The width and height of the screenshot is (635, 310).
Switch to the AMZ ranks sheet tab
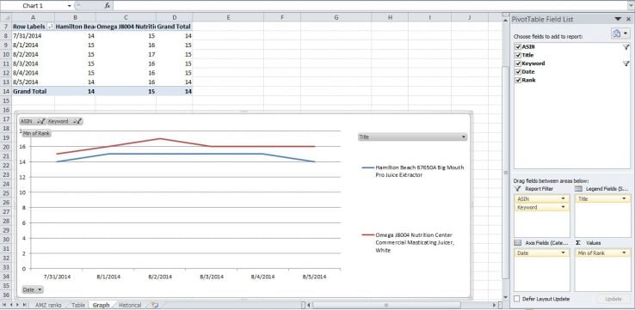(48, 305)
